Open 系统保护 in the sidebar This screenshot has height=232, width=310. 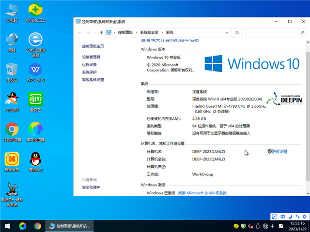tap(89, 72)
